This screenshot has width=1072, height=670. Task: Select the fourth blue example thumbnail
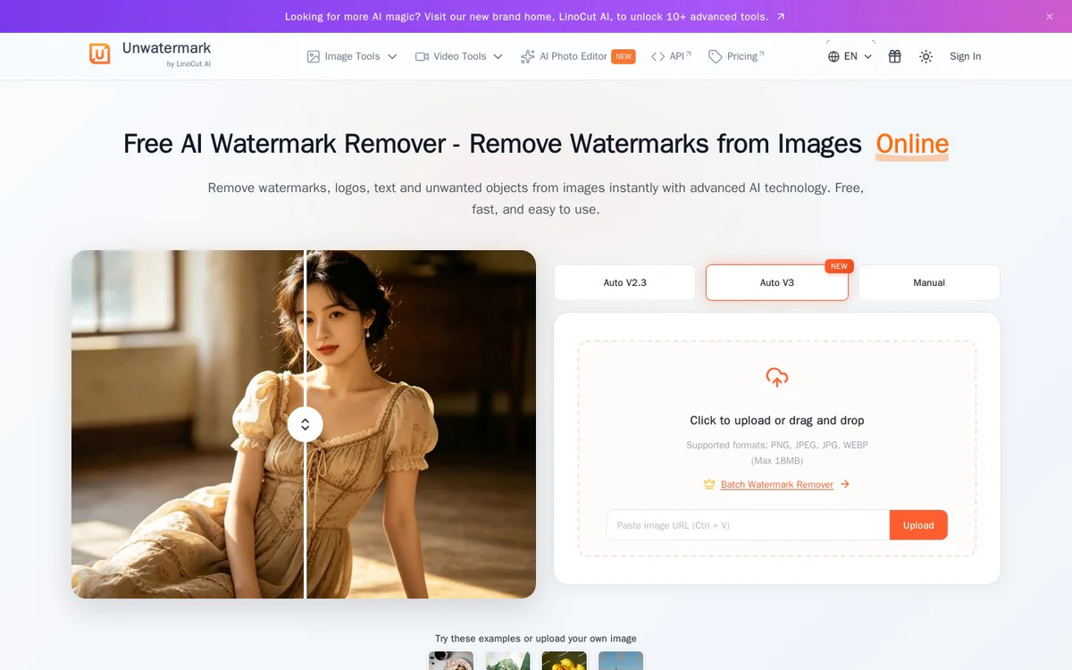click(621, 660)
